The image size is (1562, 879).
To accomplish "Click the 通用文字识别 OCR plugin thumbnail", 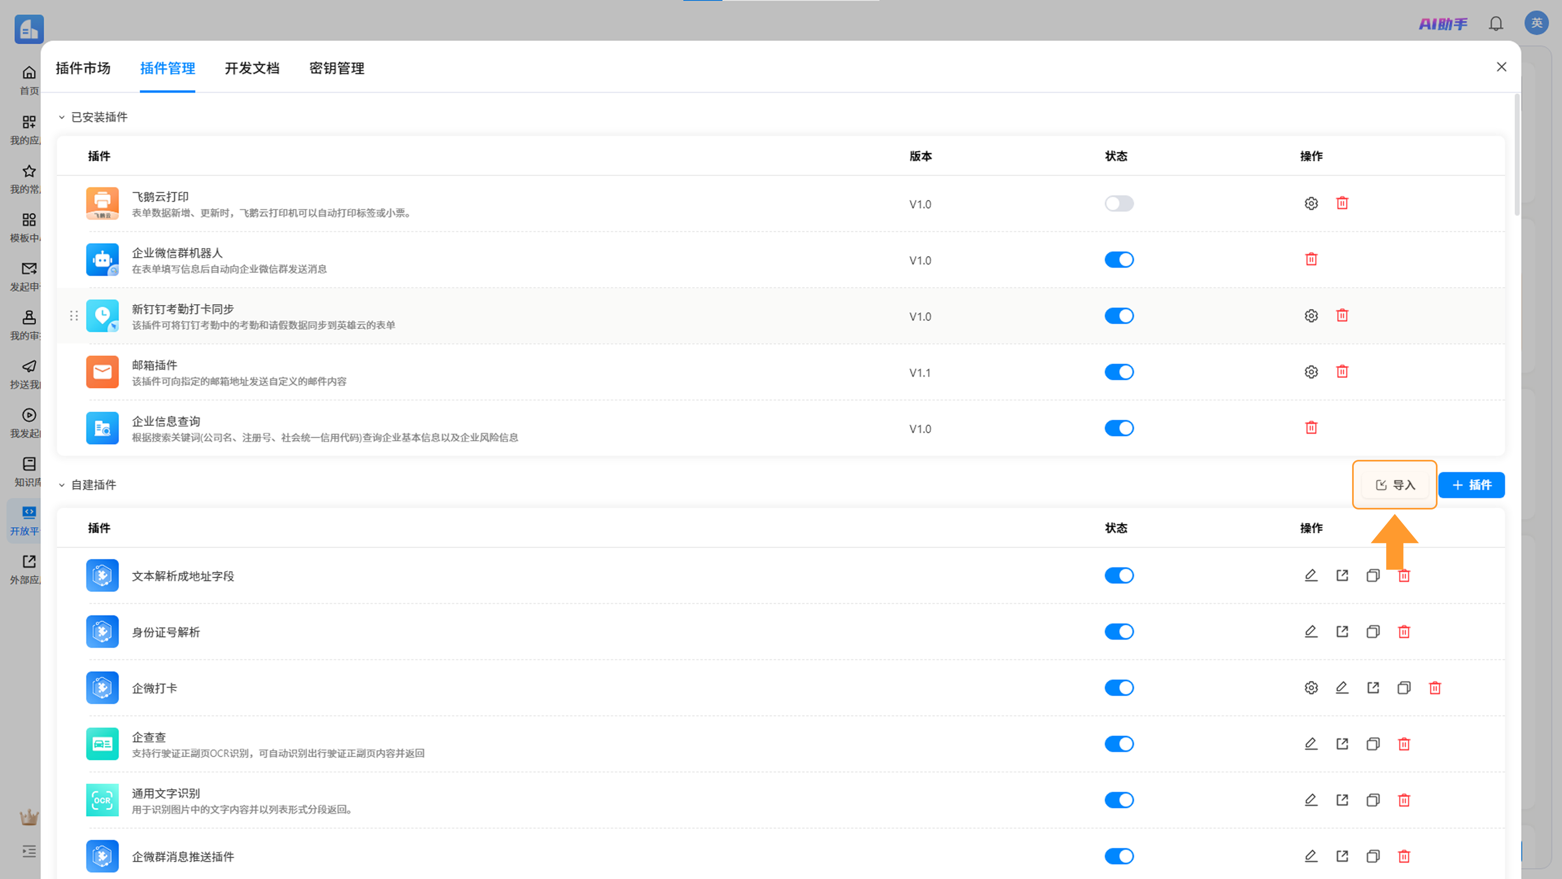I will [102, 800].
